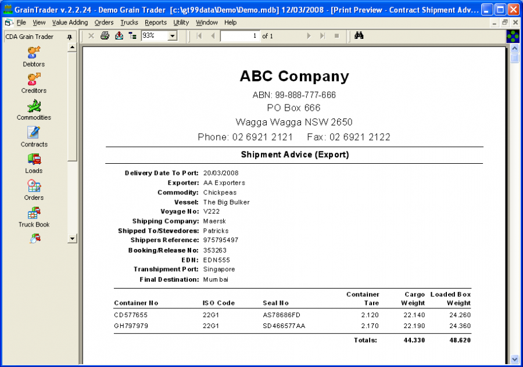Click the green dots logo icon
This screenshot has height=367, width=523.
(x=513, y=37)
